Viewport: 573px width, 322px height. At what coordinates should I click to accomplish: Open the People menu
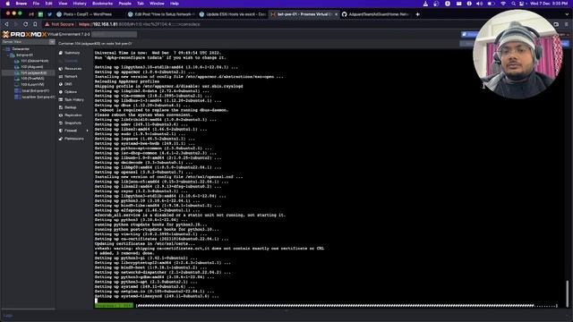[x=124, y=4]
